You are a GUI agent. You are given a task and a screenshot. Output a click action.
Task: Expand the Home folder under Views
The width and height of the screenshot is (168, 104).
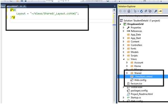[127, 66]
